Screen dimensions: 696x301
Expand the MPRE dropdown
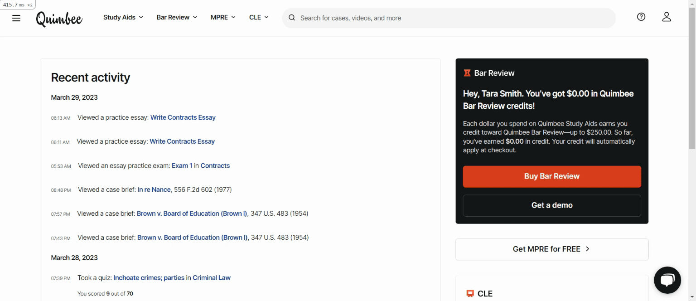(223, 17)
